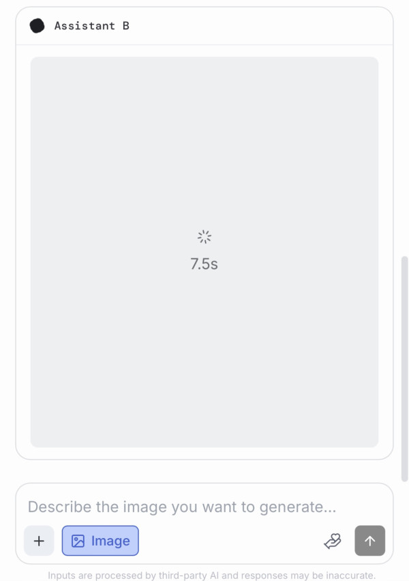Click the vertical scrollbar thumb

404,368
